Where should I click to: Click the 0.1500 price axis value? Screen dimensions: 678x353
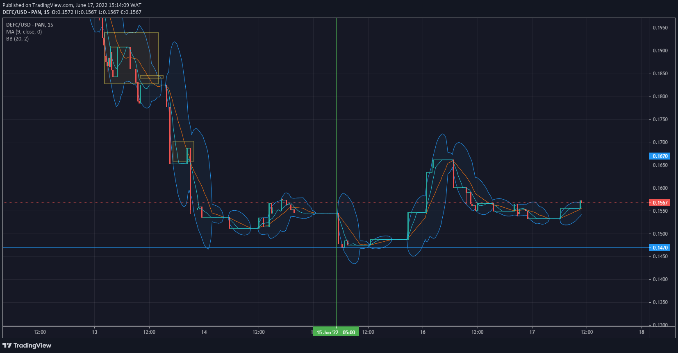[660, 234]
